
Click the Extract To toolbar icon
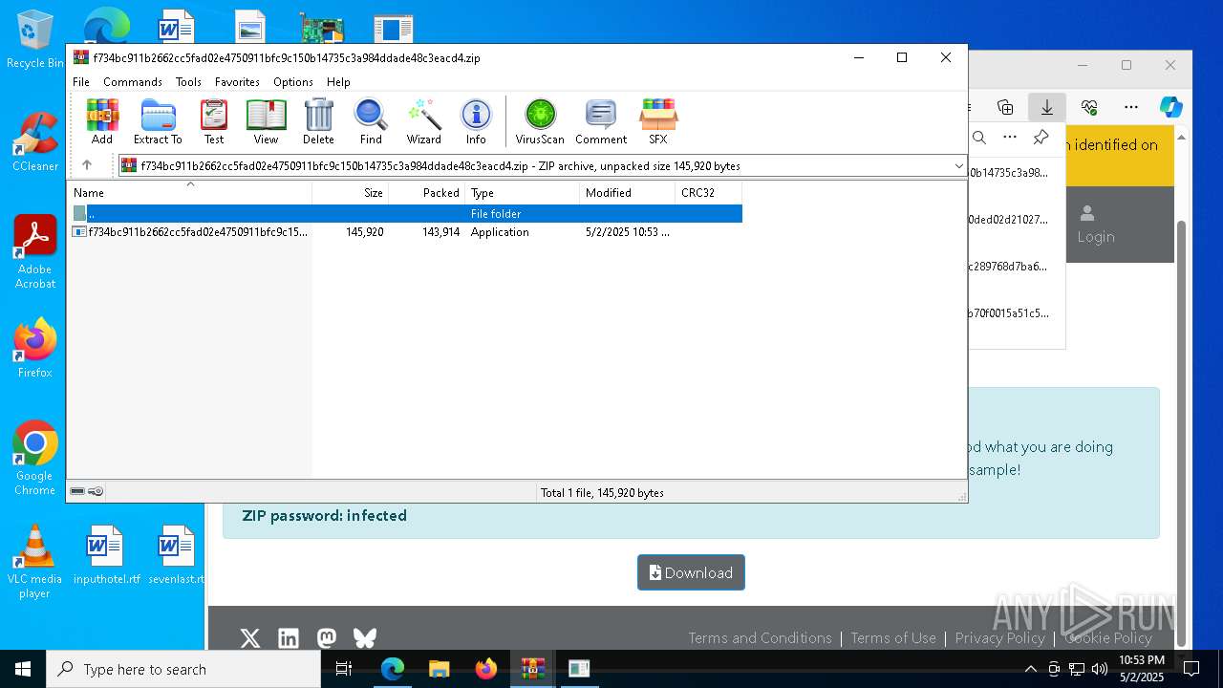pyautogui.click(x=158, y=121)
